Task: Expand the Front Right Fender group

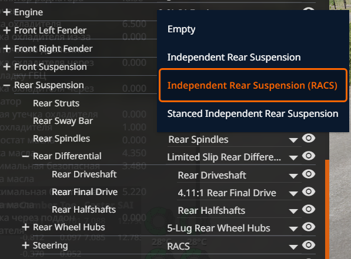Action: 6,49
